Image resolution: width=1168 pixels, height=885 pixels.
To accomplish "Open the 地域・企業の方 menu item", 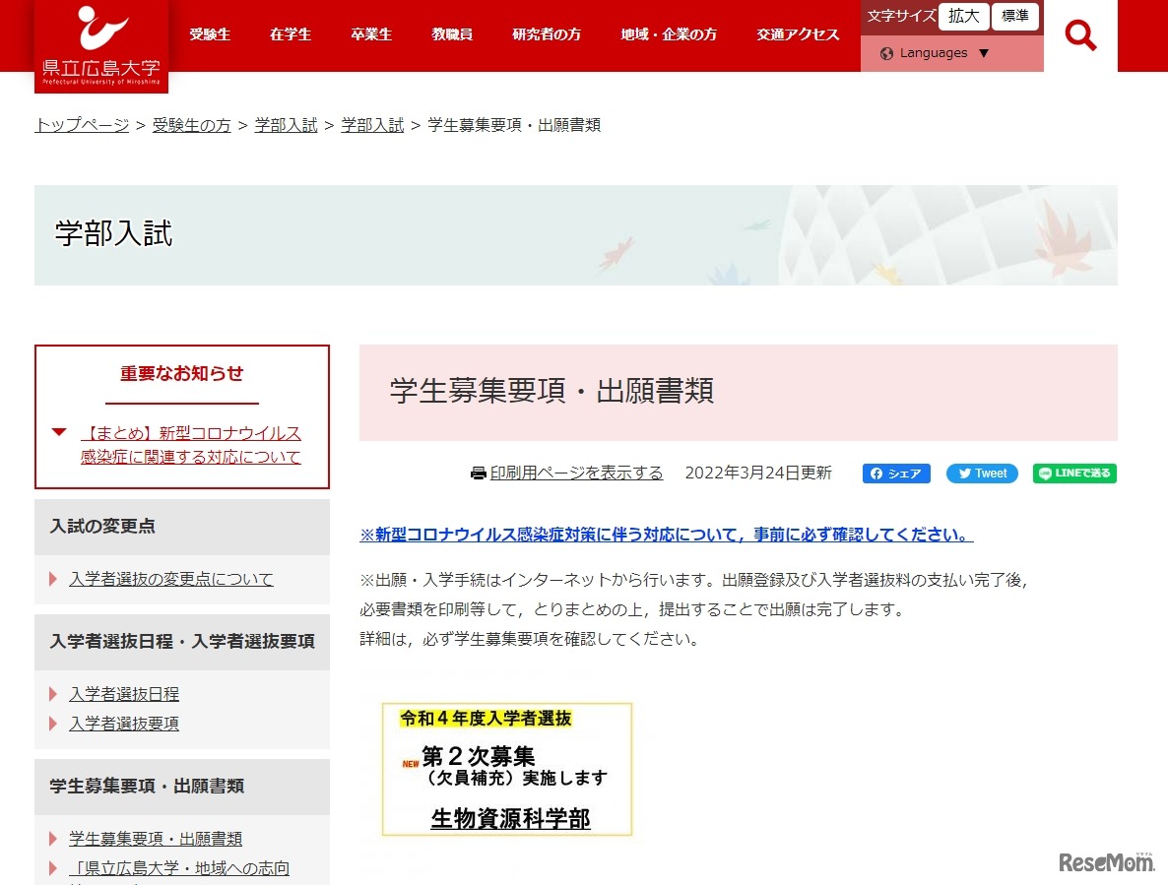I will click(669, 32).
